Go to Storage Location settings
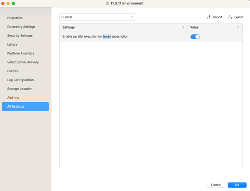 click(x=20, y=89)
